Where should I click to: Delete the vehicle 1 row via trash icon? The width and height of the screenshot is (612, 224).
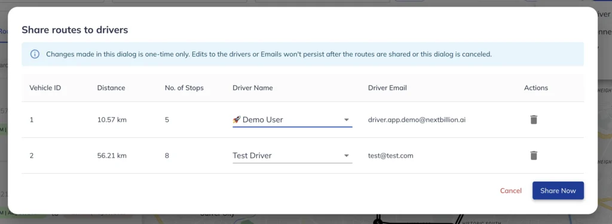[534, 120]
